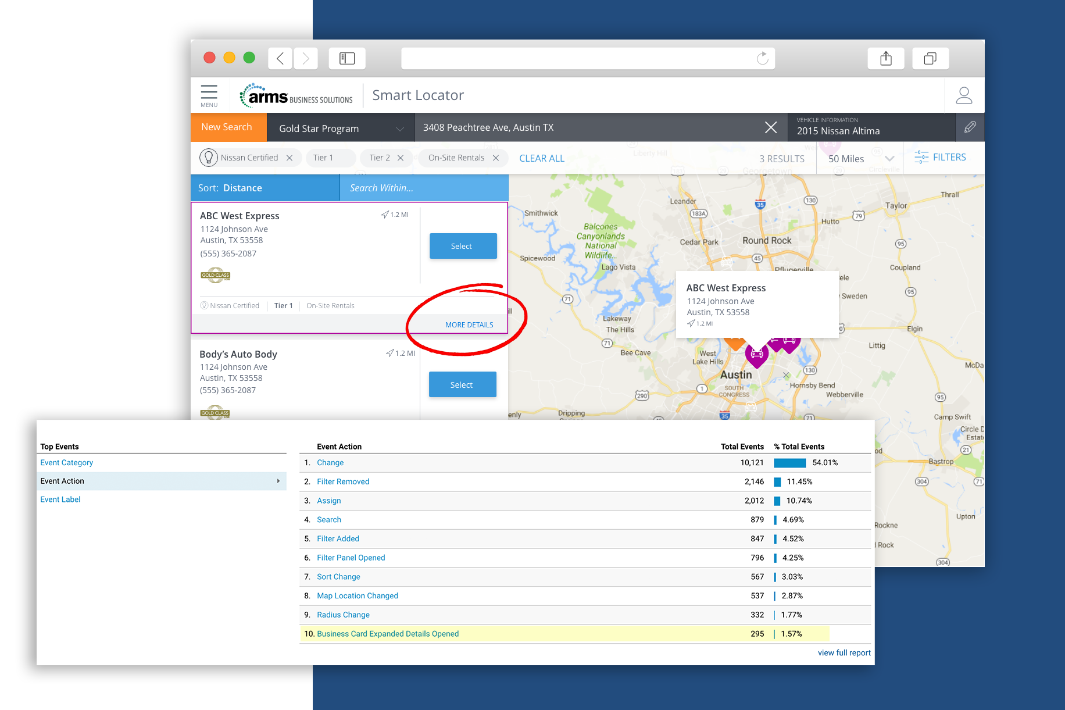Click the 3 RESULTS count text

tap(781, 159)
